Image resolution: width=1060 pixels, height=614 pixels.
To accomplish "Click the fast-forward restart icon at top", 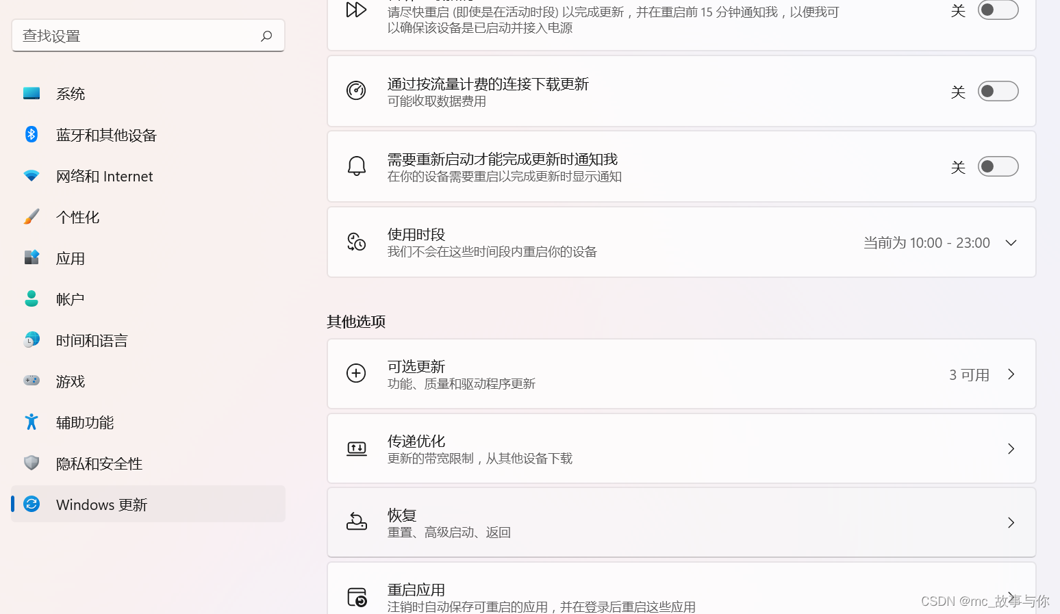I will (356, 10).
